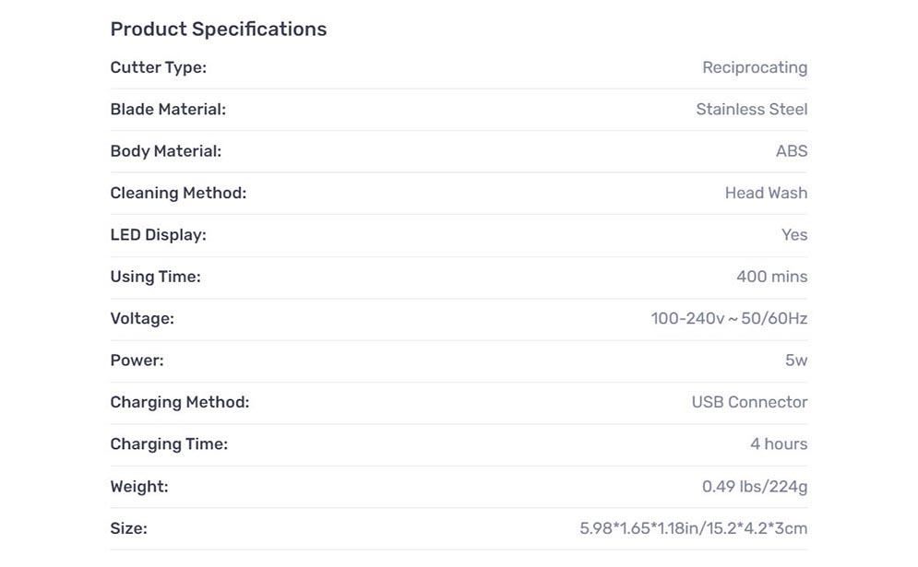
Task: Click the 100-240v ~ 50/60Hz voltage value
Action: pos(729,319)
